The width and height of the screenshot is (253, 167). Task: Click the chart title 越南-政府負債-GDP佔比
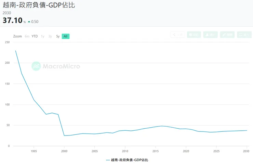[x=39, y=5]
